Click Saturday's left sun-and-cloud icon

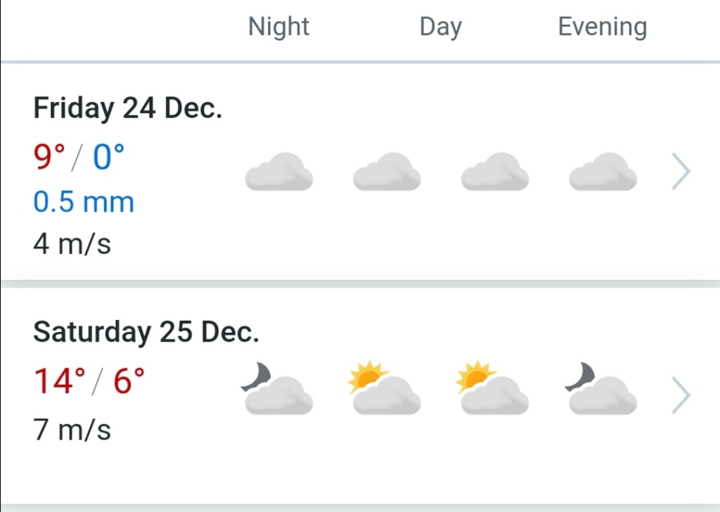click(385, 389)
